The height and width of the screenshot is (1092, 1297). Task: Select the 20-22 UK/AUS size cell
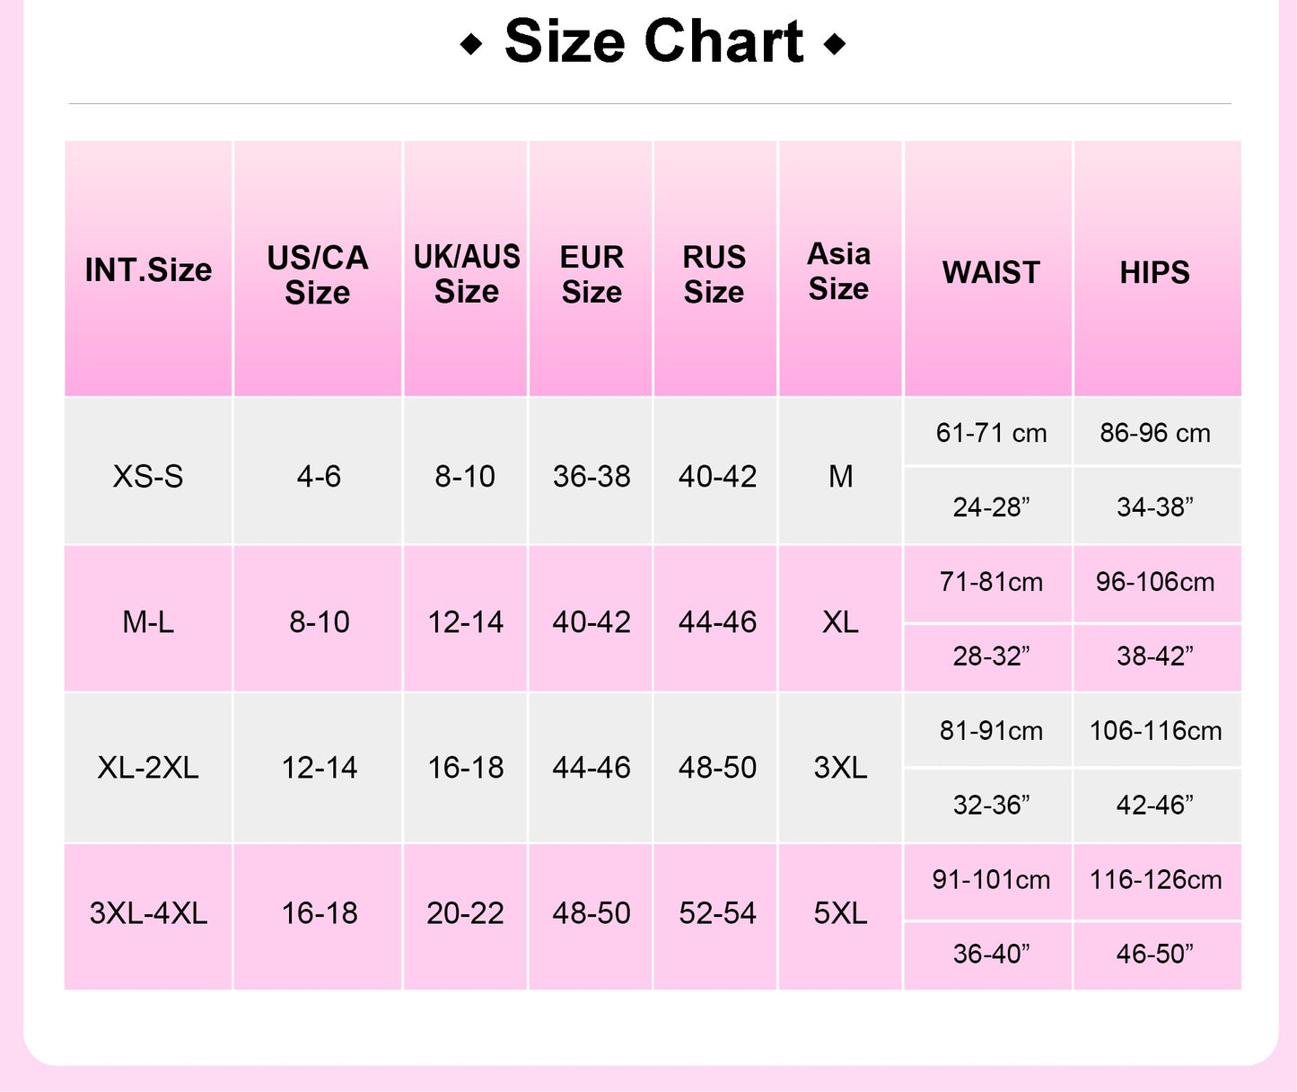465,913
